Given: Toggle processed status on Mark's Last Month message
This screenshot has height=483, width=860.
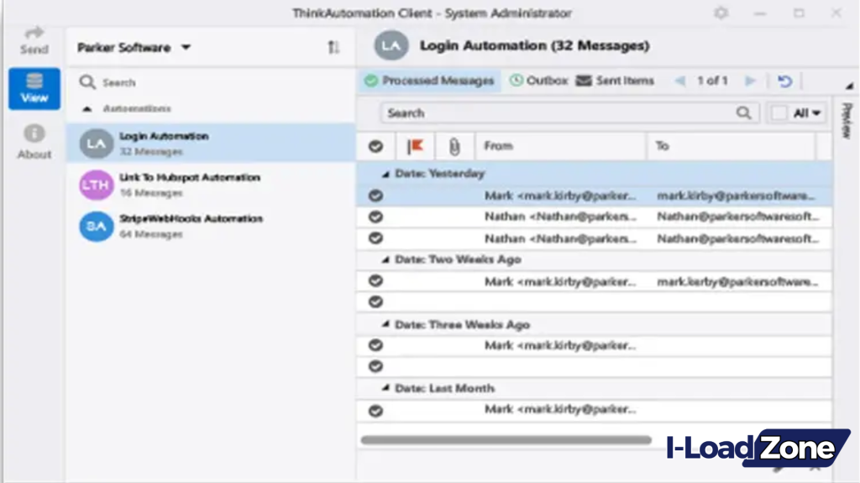Looking at the screenshot, I should 375,410.
